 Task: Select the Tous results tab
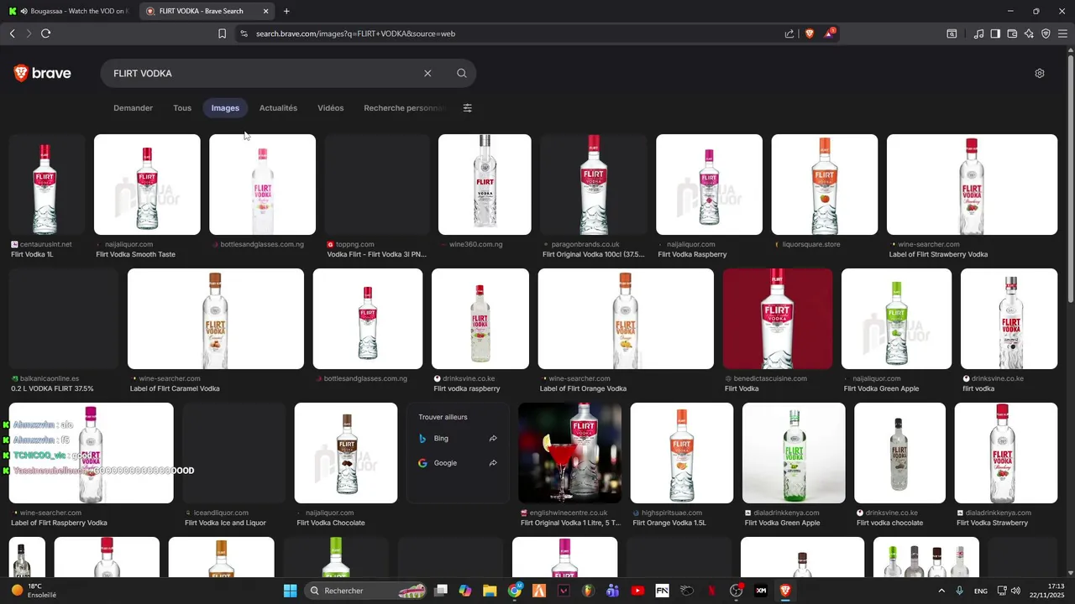(x=182, y=108)
